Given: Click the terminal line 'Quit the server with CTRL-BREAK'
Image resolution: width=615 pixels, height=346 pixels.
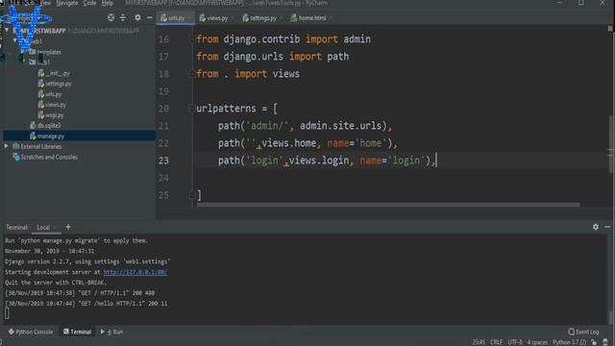Looking at the screenshot, I should coord(56,283).
